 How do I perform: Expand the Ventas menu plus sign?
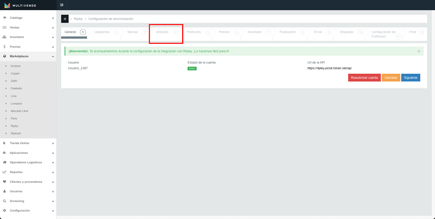click(53, 28)
